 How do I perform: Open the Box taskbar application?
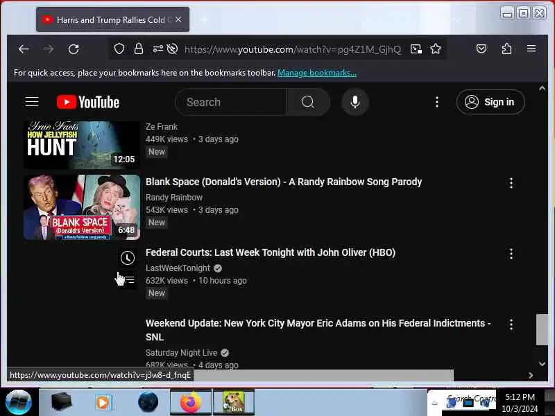pos(233,402)
